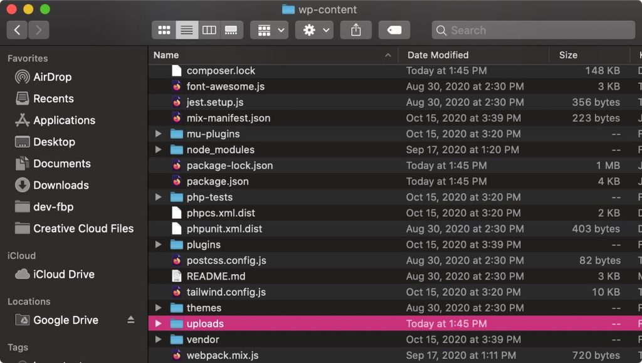
Task: Expand the php-tests folder
Action: [158, 197]
